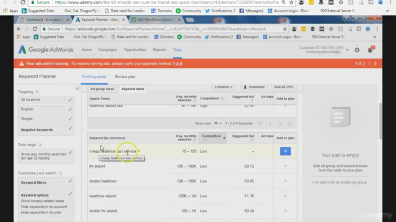Open cheap heathrow taxi service keyword dropdown
This screenshot has height=222, width=396.
click(139, 151)
